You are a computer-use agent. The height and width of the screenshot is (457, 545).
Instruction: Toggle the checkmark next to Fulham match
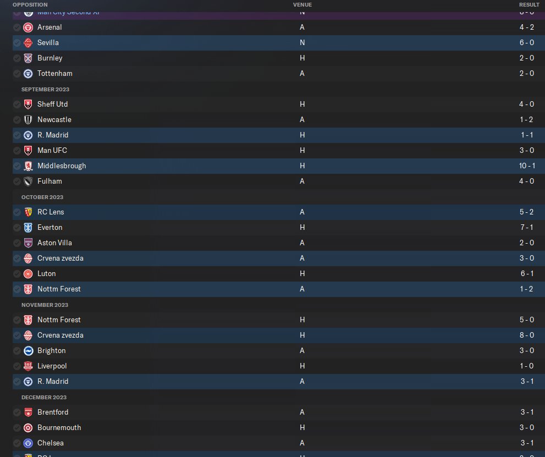tap(17, 181)
